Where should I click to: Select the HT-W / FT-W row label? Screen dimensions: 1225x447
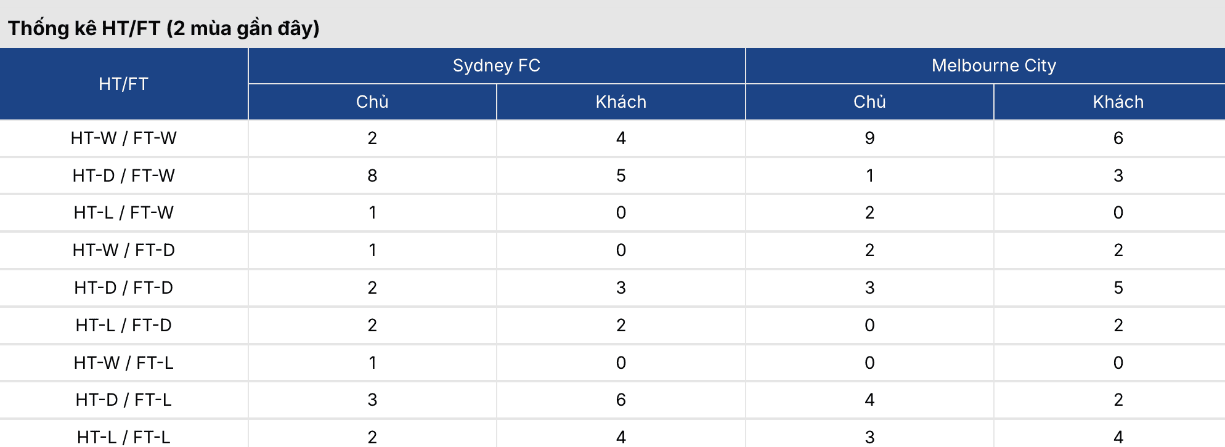click(x=124, y=138)
